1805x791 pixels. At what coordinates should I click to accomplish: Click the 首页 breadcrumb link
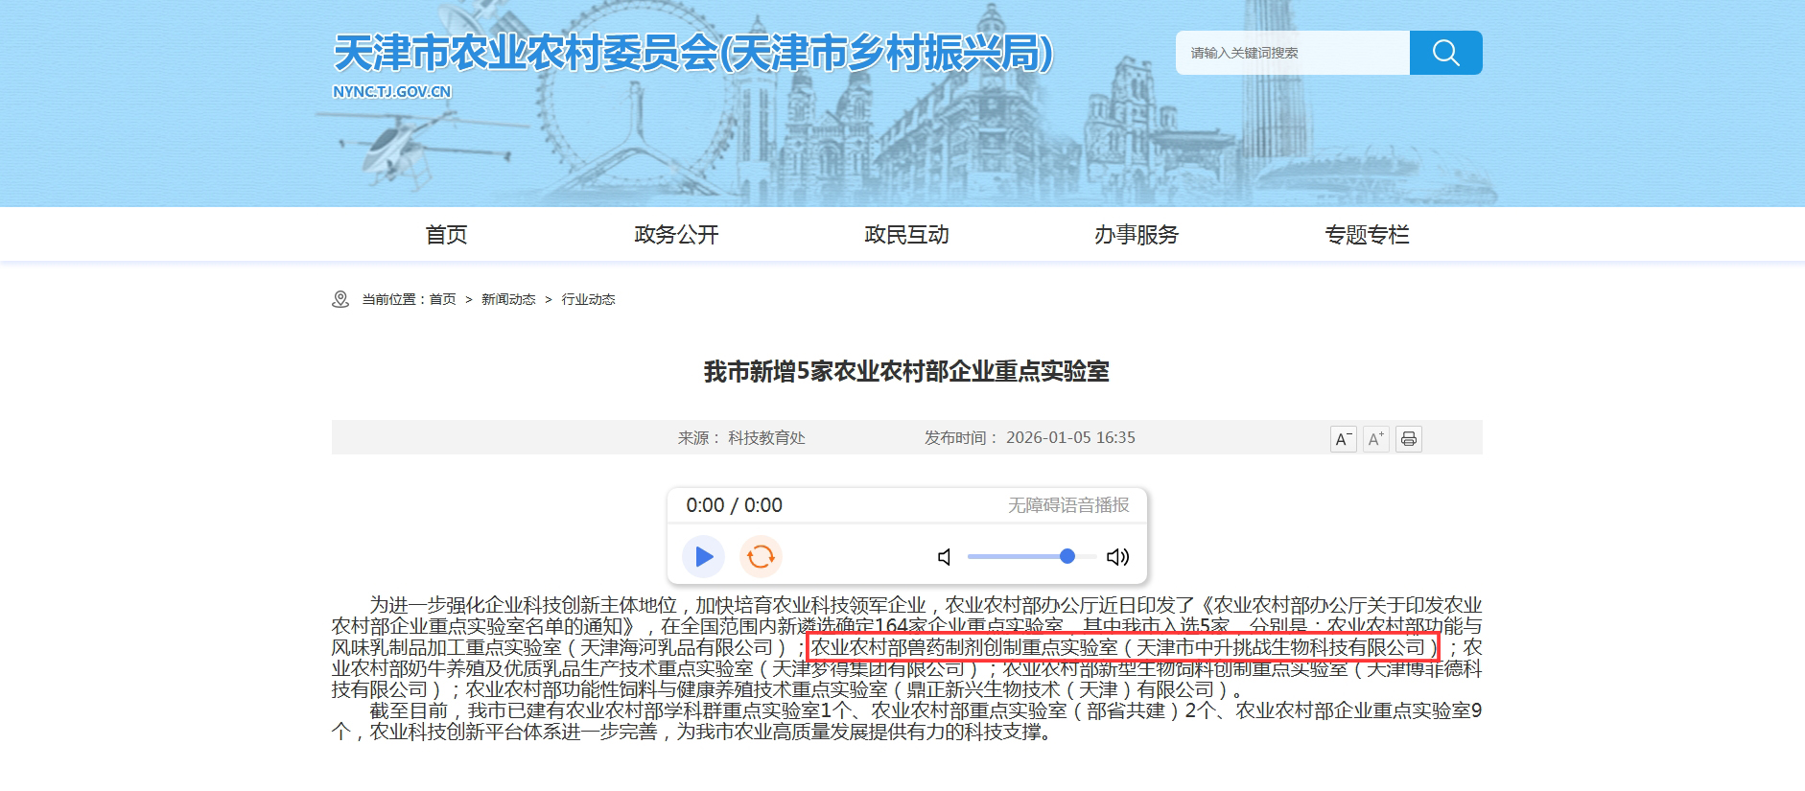pos(442,299)
